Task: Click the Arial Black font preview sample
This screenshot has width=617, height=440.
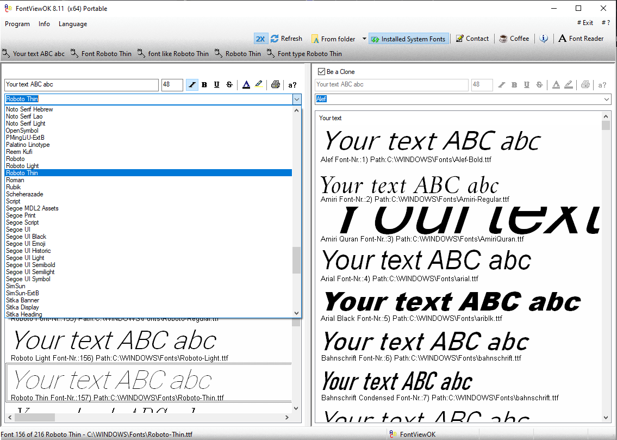Action: pyautogui.click(x=452, y=302)
